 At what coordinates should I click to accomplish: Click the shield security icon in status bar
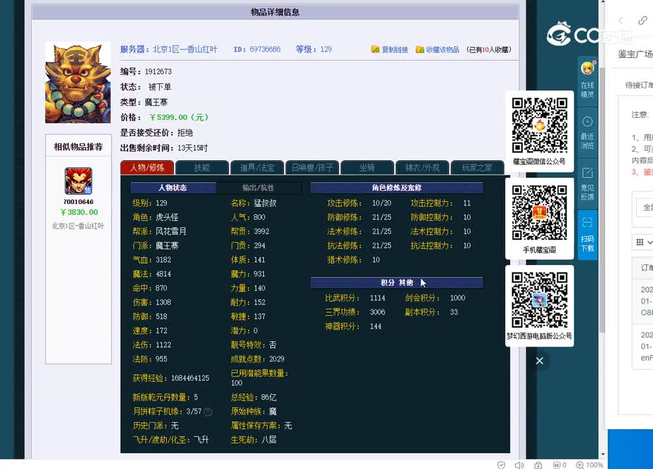(x=501, y=465)
